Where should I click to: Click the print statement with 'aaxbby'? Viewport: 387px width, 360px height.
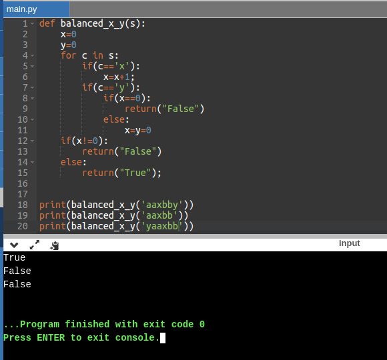pyautogui.click(x=117, y=205)
